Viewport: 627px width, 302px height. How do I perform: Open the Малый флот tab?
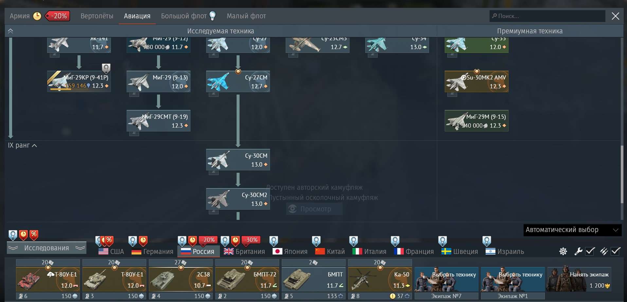pos(246,16)
